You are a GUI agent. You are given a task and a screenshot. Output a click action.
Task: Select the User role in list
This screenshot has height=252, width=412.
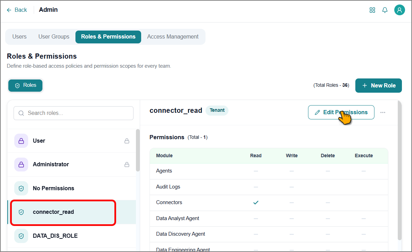click(x=72, y=141)
